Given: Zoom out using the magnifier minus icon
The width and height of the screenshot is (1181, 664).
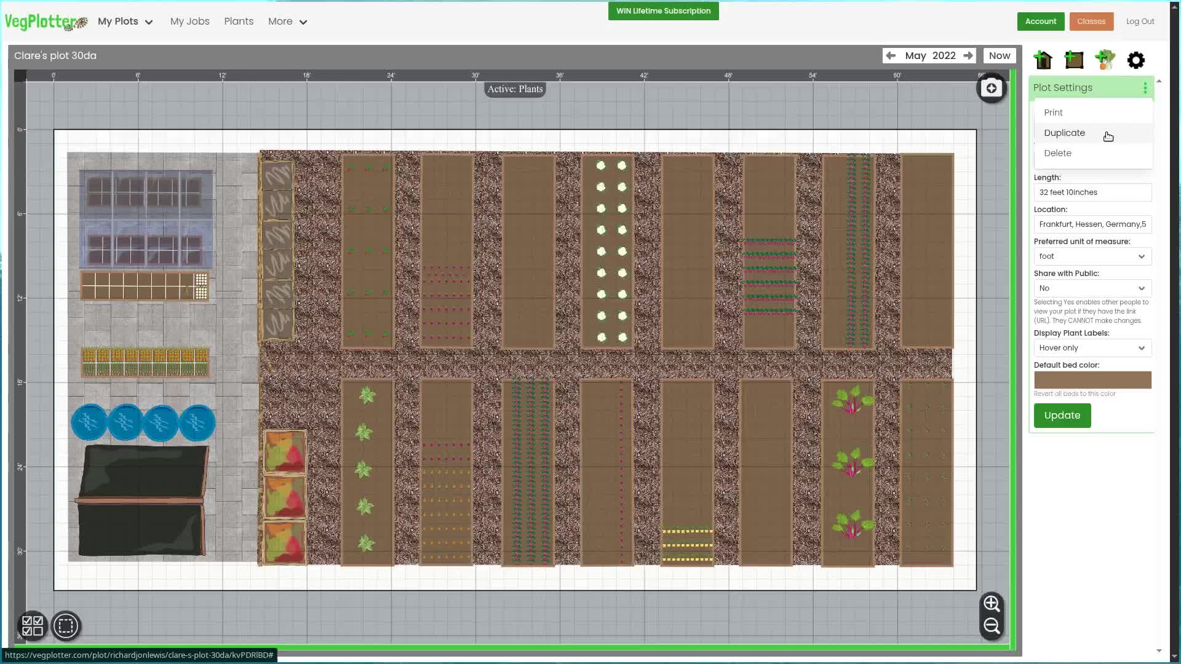Looking at the screenshot, I should (x=990, y=626).
